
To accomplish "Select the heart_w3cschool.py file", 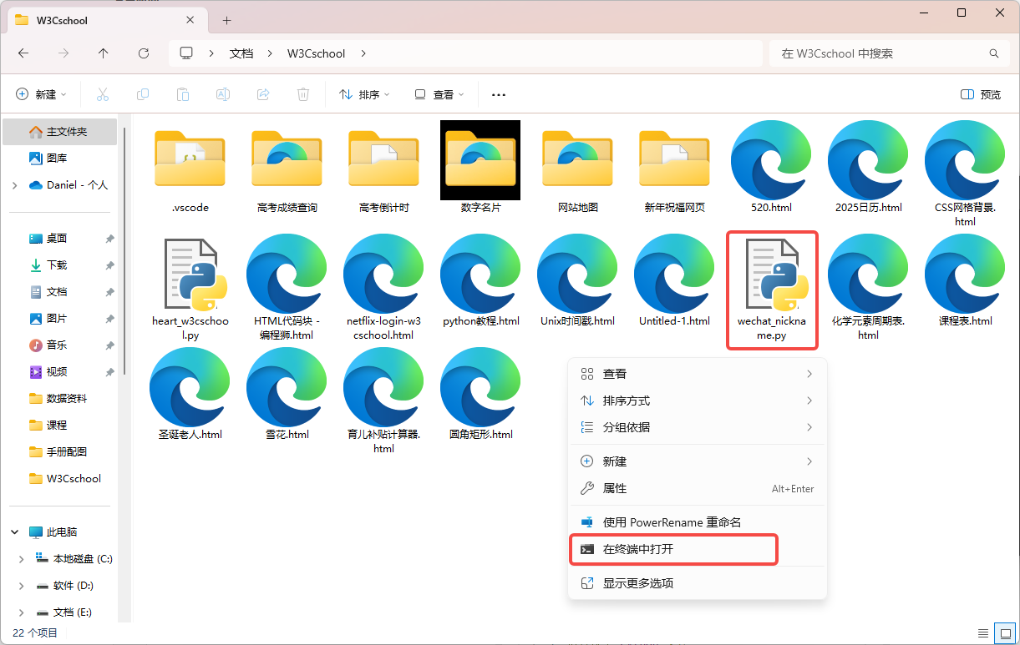I will [x=190, y=288].
